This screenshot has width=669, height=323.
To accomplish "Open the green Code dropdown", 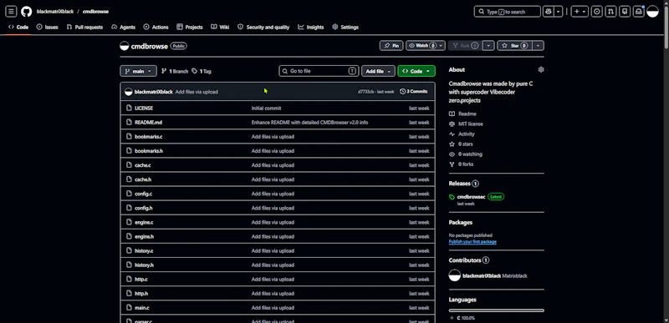I will [x=416, y=71].
